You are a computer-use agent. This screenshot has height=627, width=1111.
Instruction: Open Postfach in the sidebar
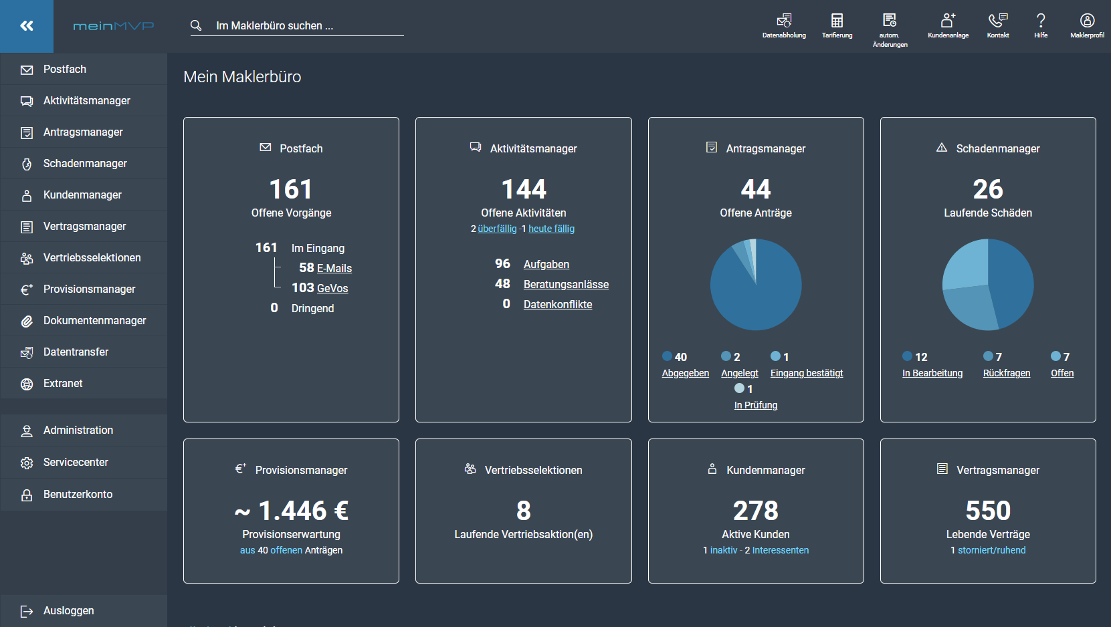65,70
